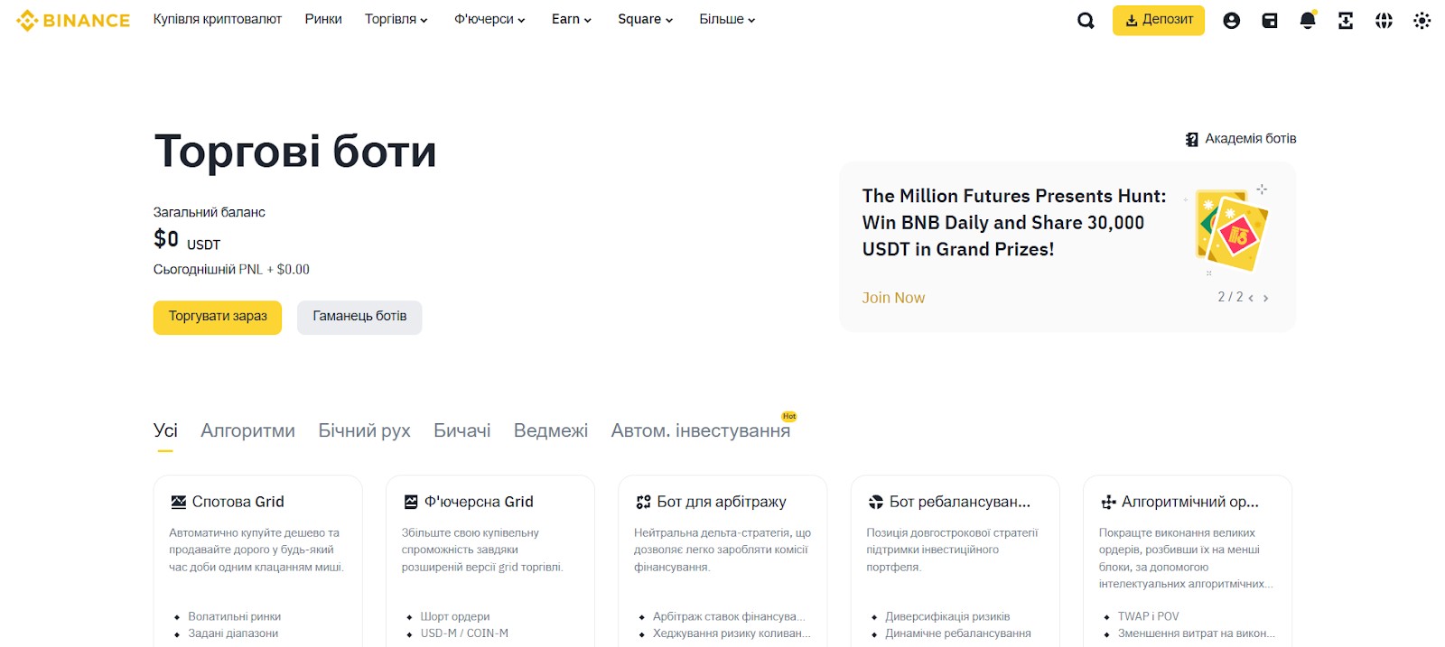Switch to the Бичачі tab

(462, 430)
